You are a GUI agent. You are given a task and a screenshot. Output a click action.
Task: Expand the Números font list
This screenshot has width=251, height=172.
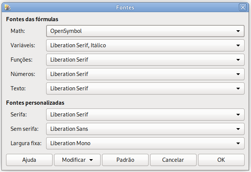point(145,74)
